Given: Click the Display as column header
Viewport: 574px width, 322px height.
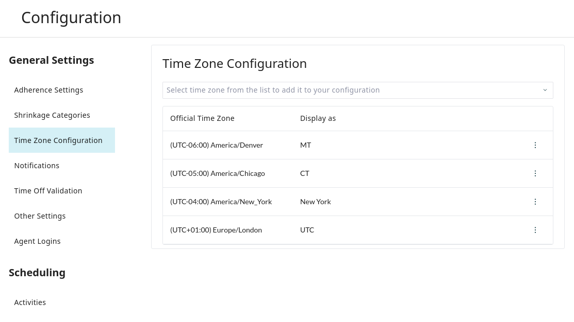Looking at the screenshot, I should pos(318,118).
